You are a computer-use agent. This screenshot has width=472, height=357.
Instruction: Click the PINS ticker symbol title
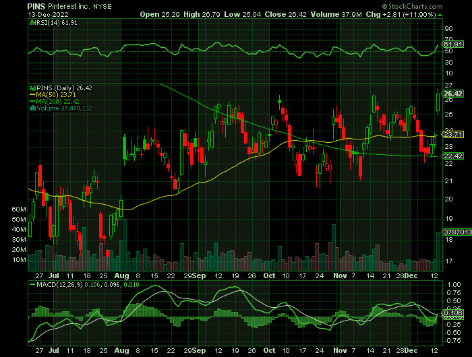[36, 6]
